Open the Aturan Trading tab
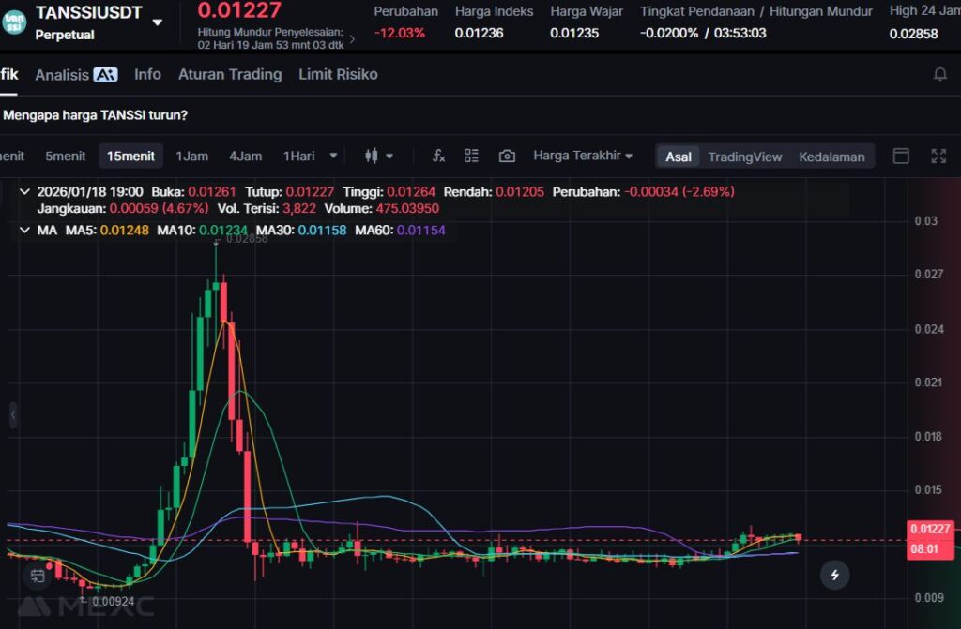961x629 pixels. pos(230,74)
